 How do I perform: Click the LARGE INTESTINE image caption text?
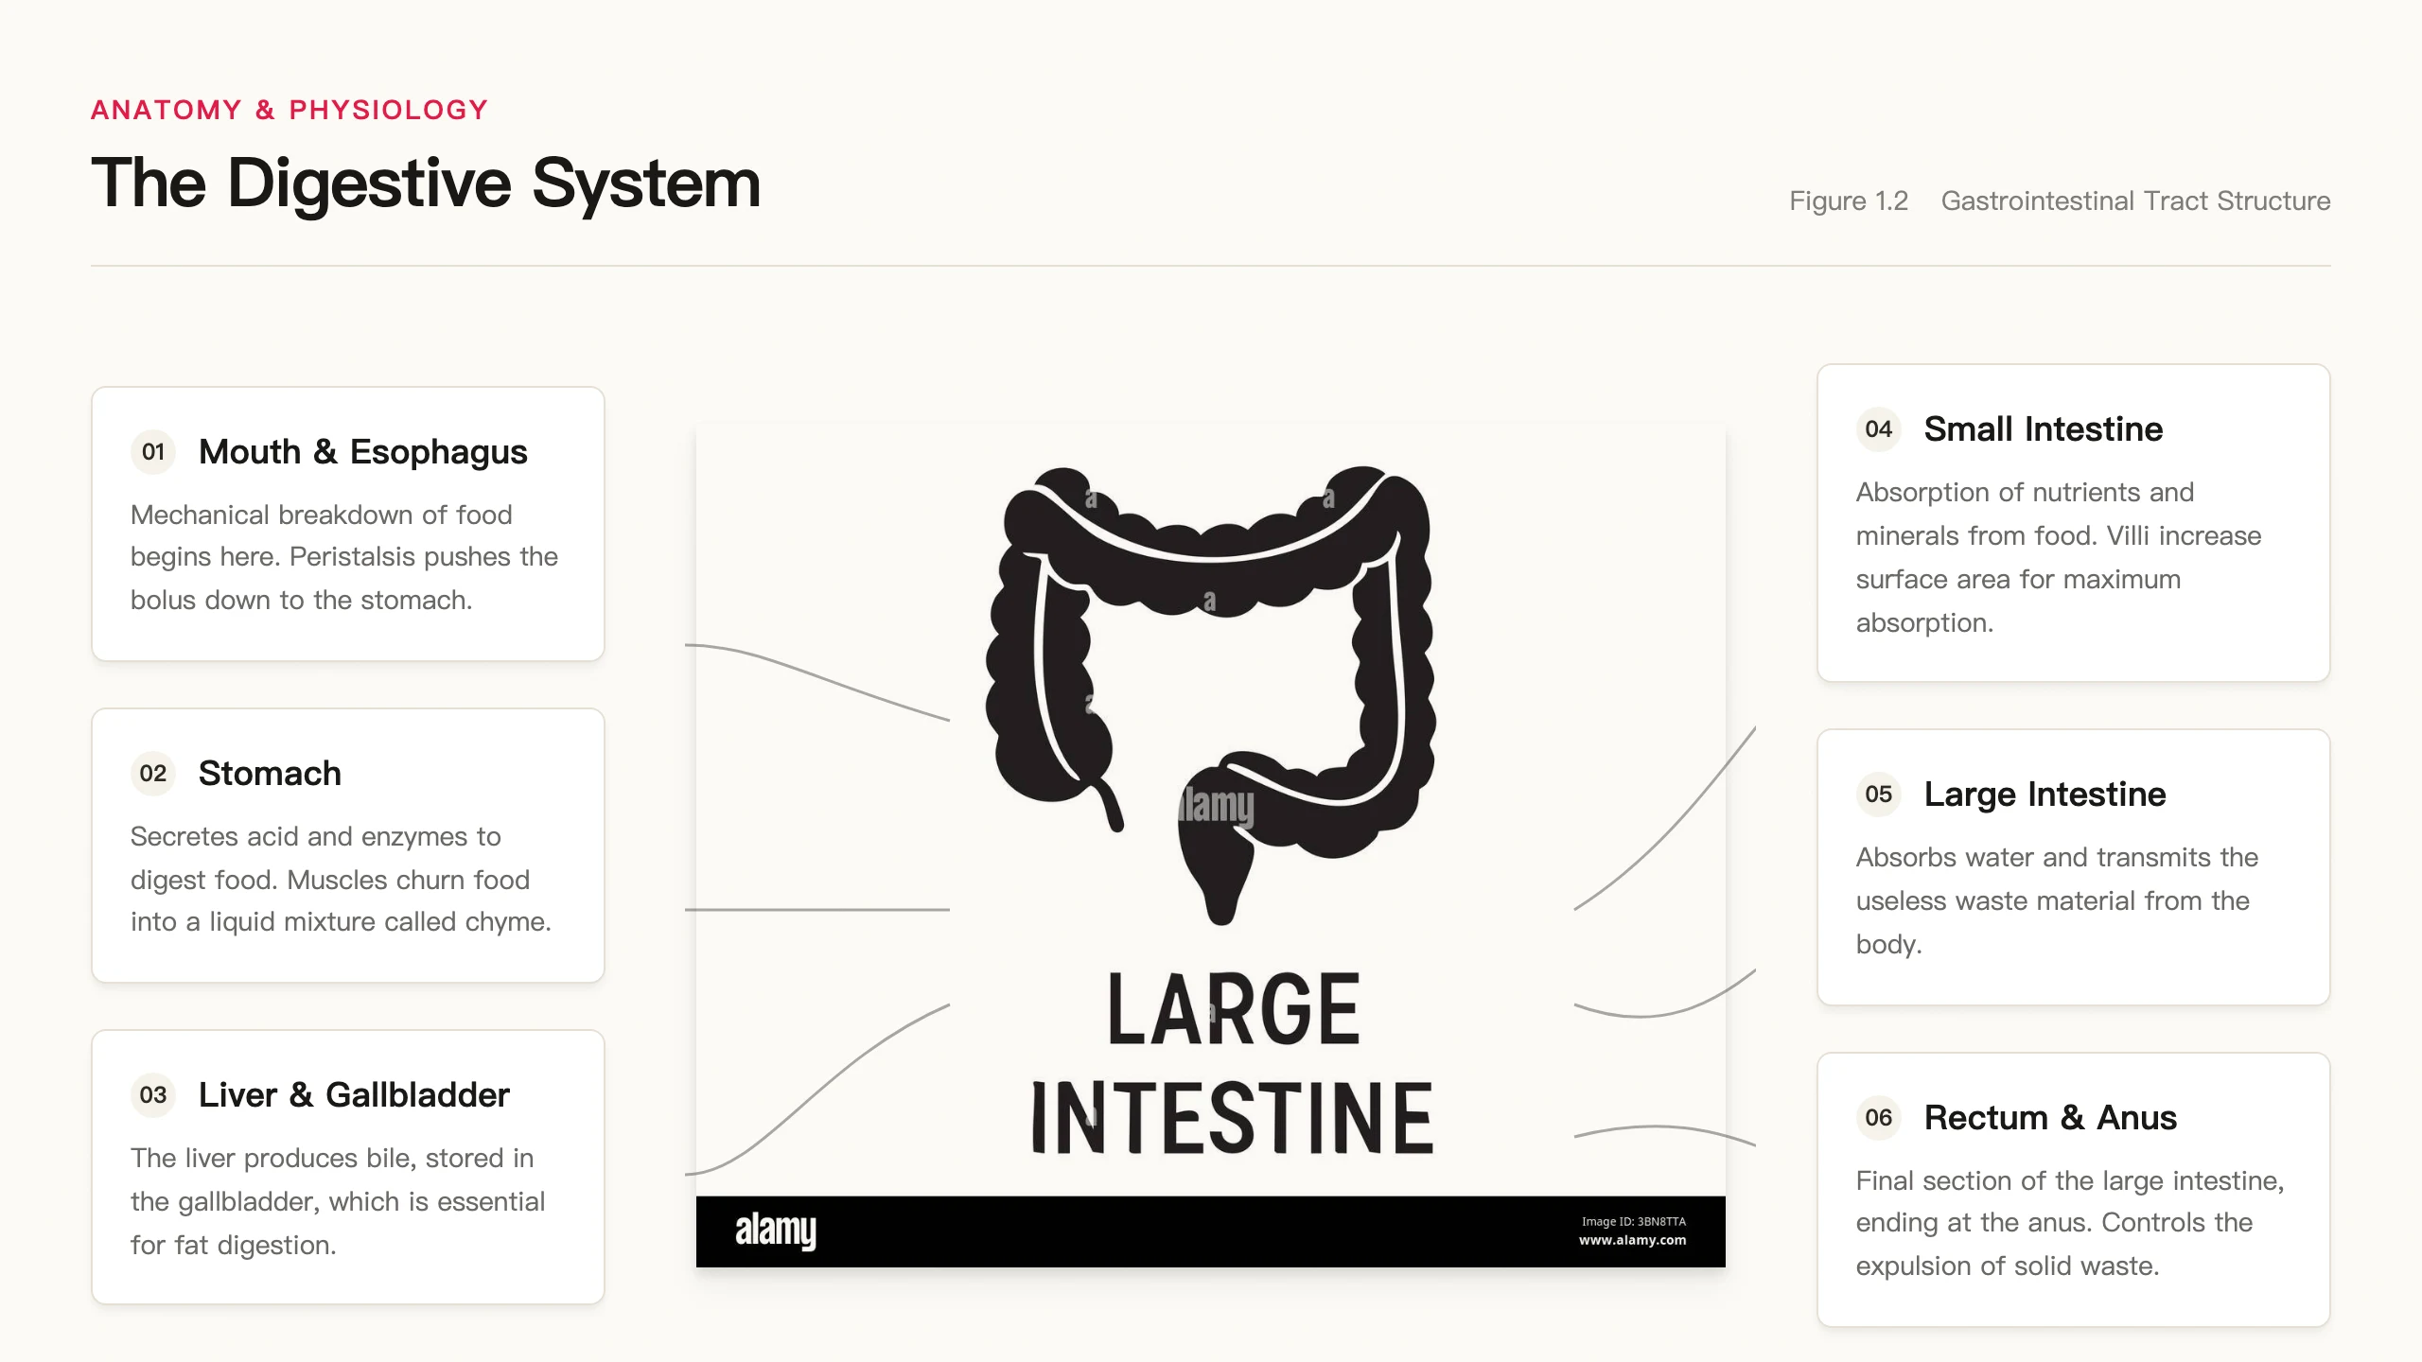(1233, 1064)
